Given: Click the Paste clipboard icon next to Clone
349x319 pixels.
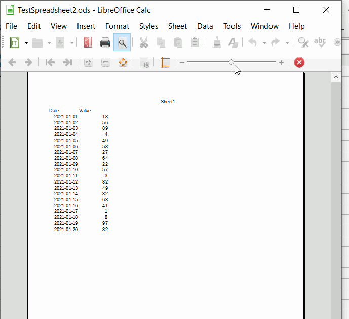Looking at the screenshot, I should pyautogui.click(x=195, y=42).
